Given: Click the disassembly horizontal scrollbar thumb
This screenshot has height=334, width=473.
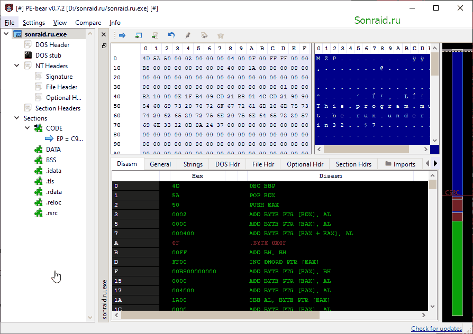Looking at the screenshot, I should (x=220, y=316).
